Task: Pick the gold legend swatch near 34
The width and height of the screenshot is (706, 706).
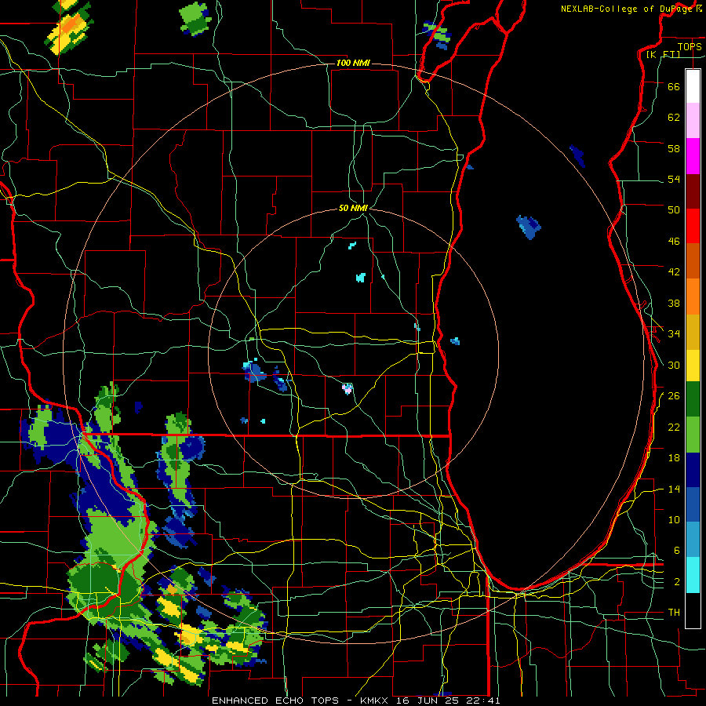Action: pos(693,333)
